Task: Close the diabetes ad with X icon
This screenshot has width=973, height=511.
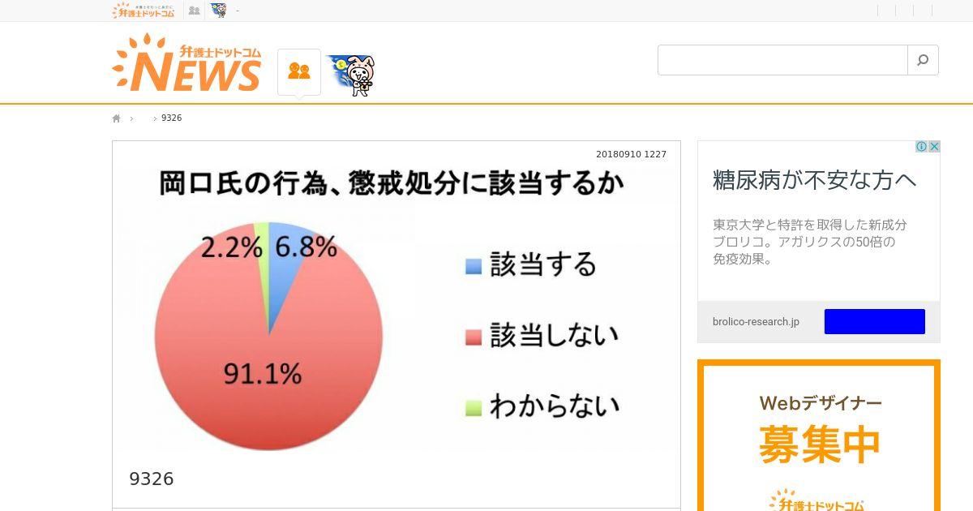Action: click(x=934, y=147)
